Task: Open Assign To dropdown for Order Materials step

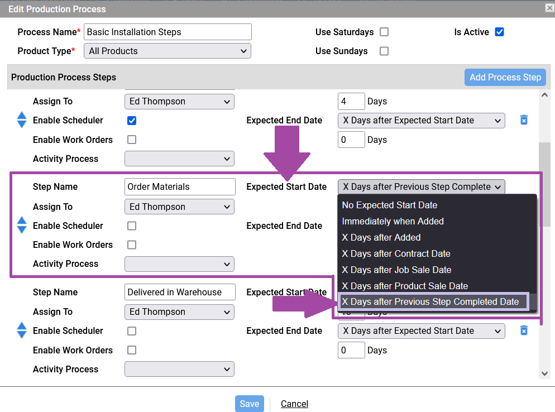Action: point(179,207)
